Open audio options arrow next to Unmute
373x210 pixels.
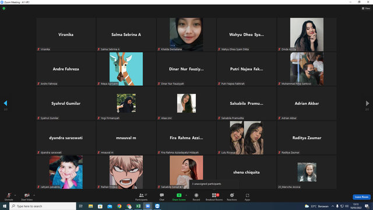[x=15, y=195]
